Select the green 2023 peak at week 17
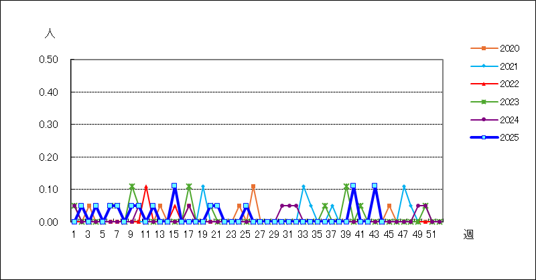 tap(189, 186)
